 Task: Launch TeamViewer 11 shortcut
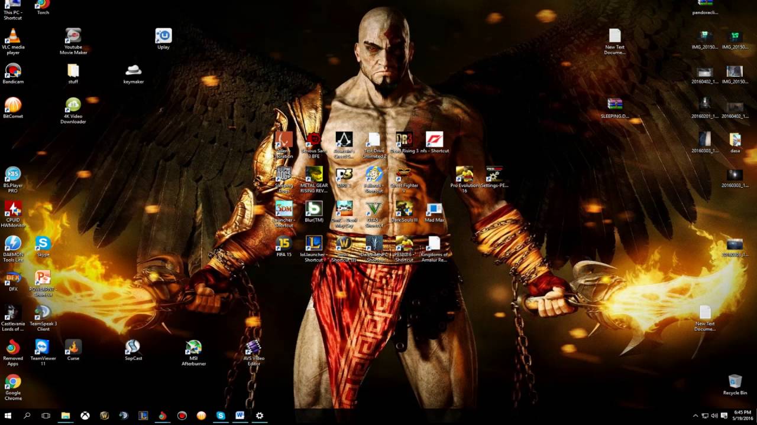click(x=43, y=354)
